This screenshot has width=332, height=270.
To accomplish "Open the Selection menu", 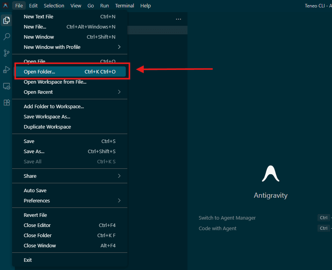I will coord(54,6).
